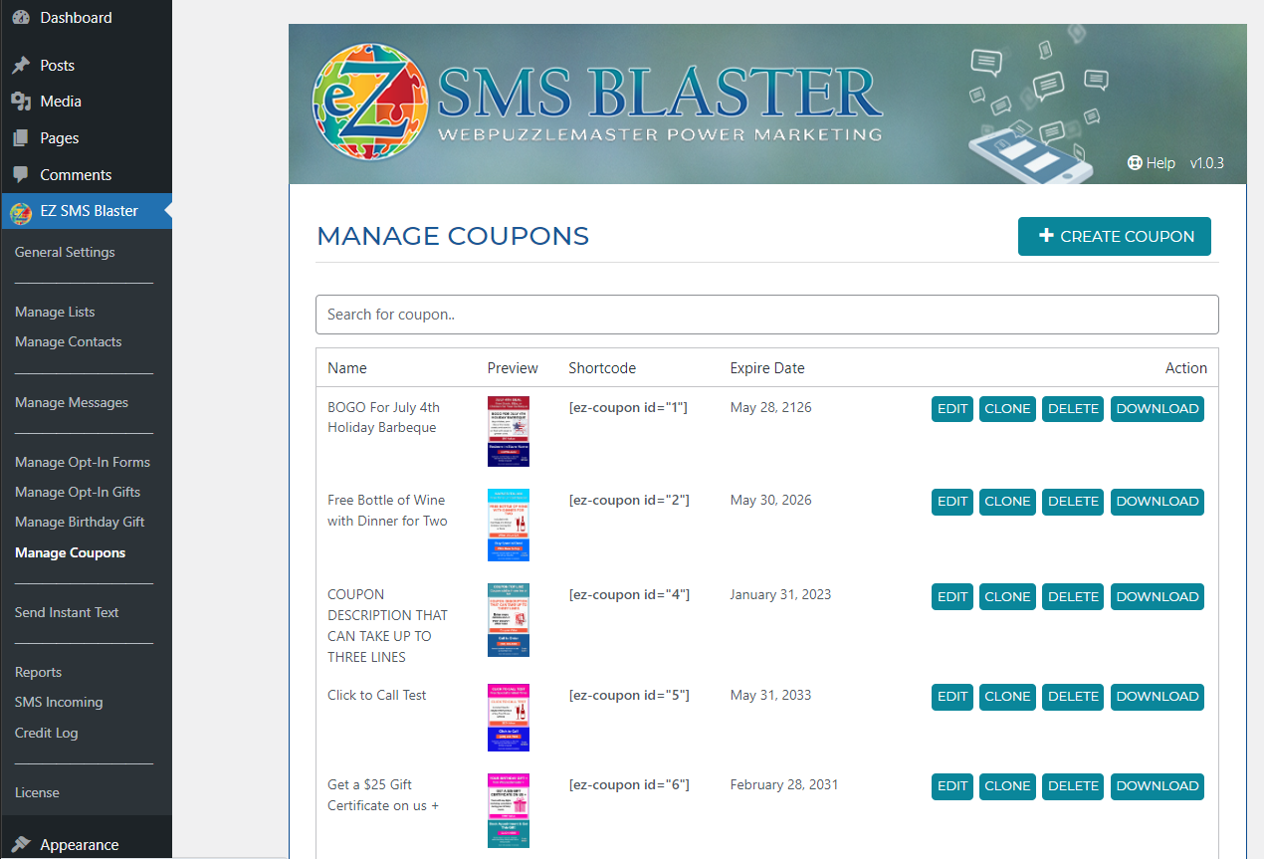The image size is (1264, 859).
Task: Click the Appearance paintbrush icon
Action: (21, 845)
